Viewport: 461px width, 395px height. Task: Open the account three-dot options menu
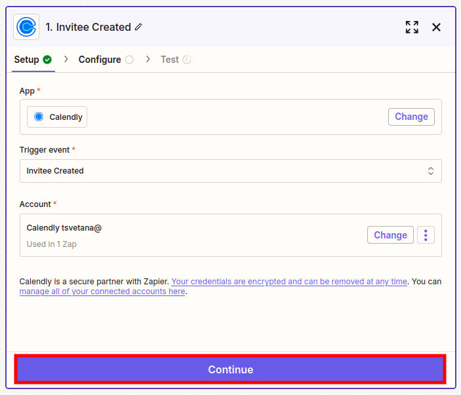426,235
